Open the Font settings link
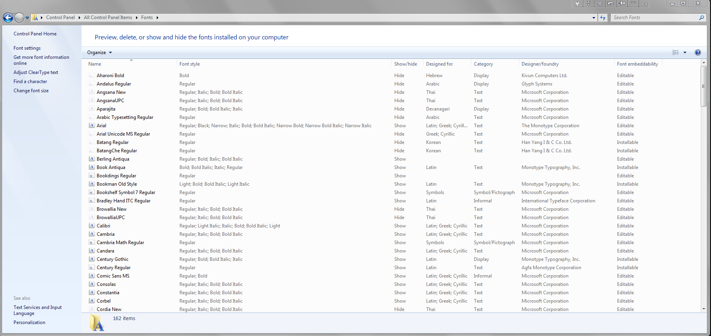 (x=27, y=48)
